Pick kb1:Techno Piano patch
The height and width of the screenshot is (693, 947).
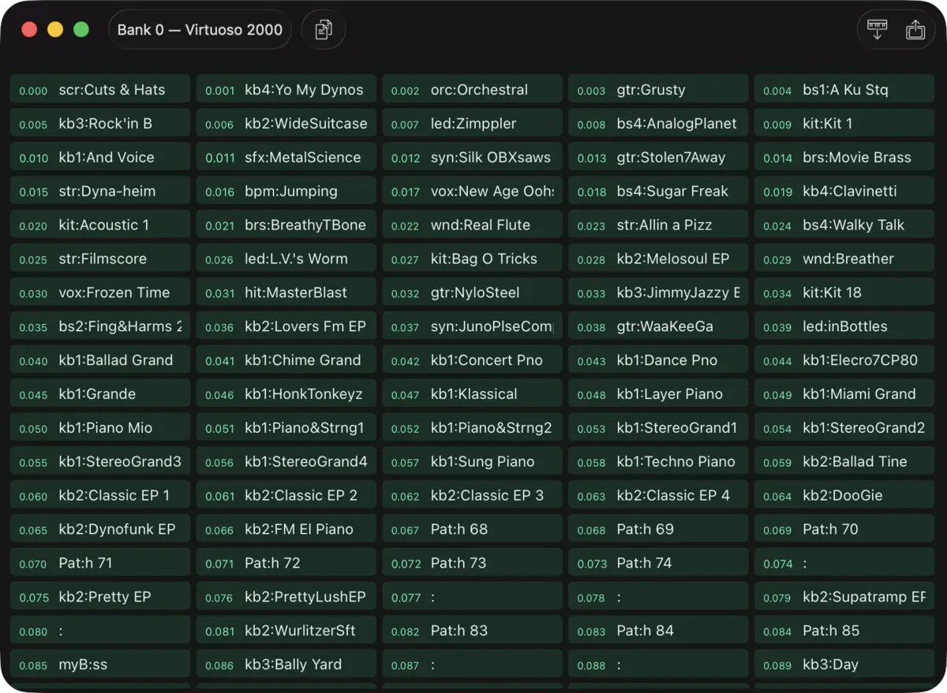point(658,462)
